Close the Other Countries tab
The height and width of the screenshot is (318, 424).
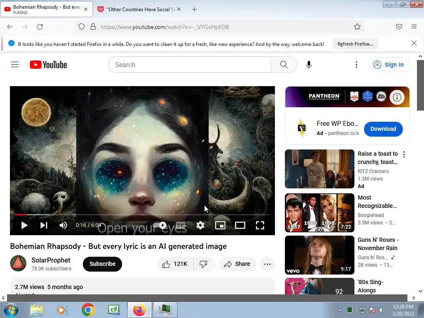click(x=179, y=9)
